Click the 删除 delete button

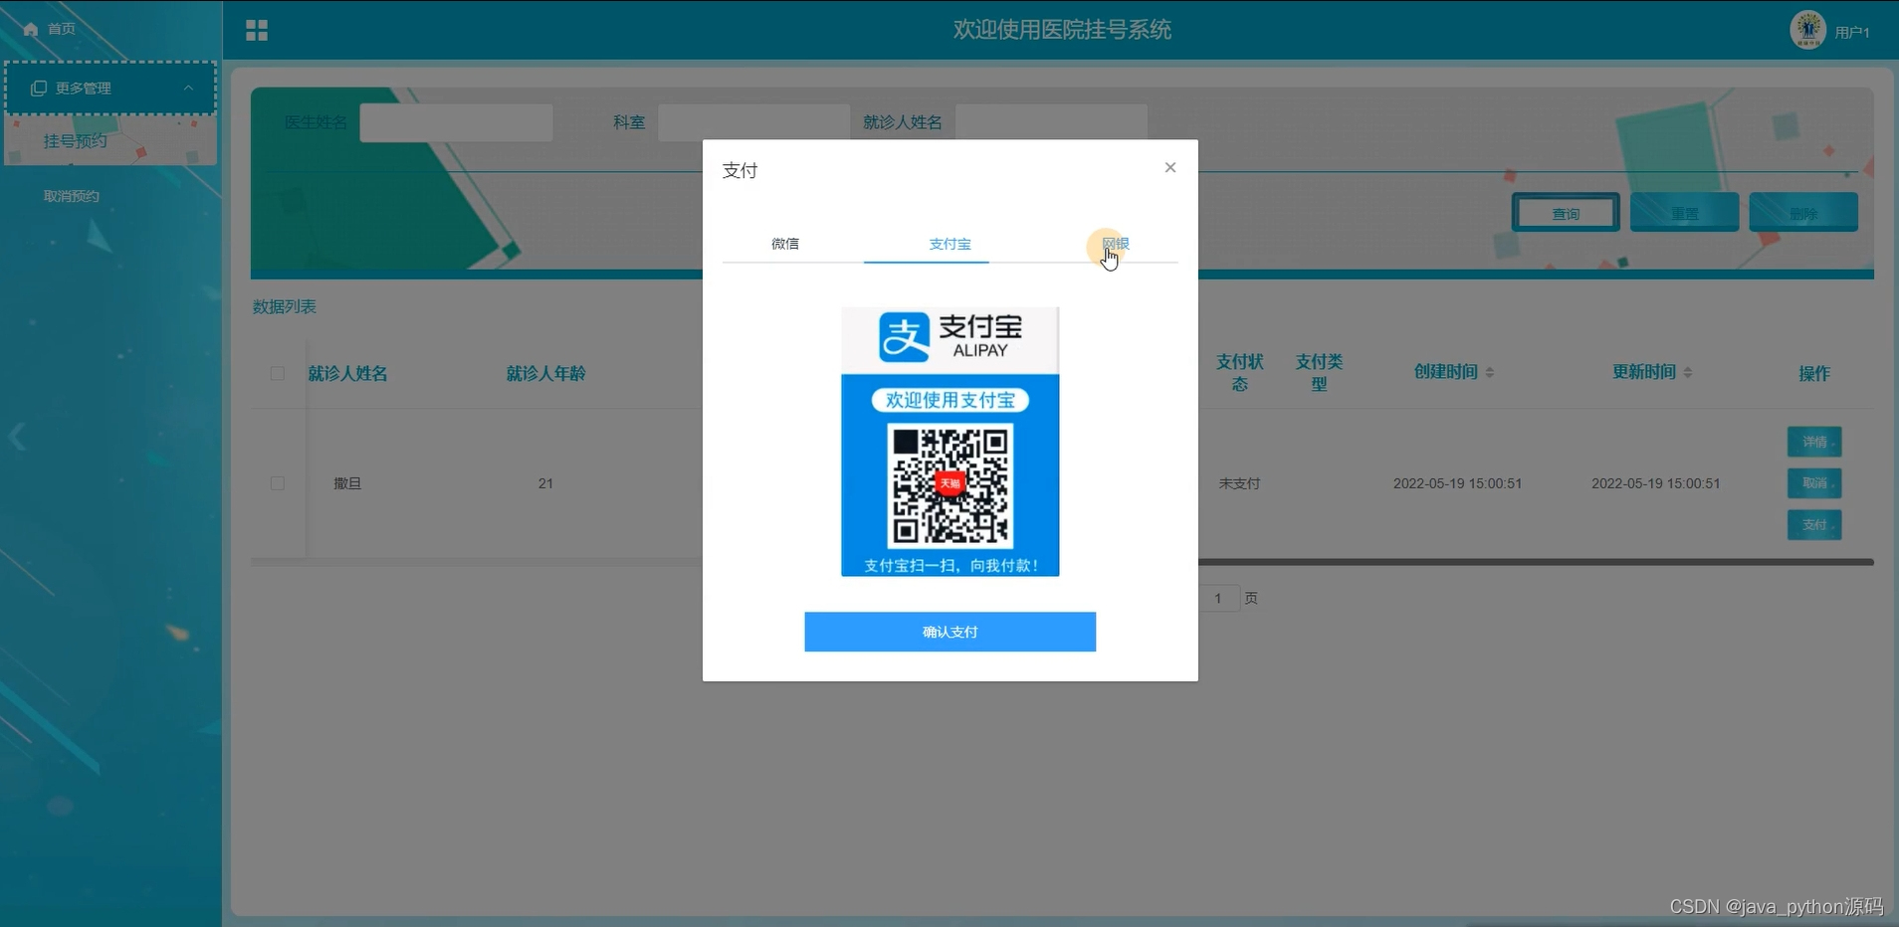1803,213
